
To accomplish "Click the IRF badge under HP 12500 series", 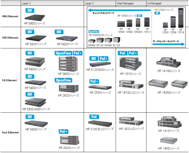I will (157, 13).
